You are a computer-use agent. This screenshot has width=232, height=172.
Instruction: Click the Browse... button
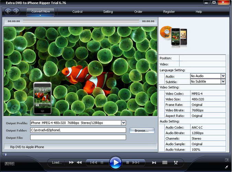(x=142, y=131)
